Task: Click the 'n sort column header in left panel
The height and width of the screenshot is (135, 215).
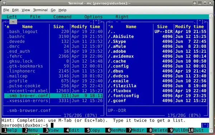Action: pyautogui.click(x=7, y=27)
